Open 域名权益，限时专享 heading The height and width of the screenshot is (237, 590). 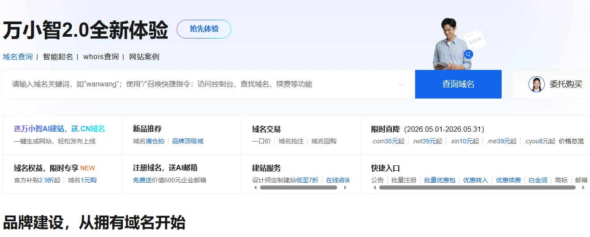[46, 168]
